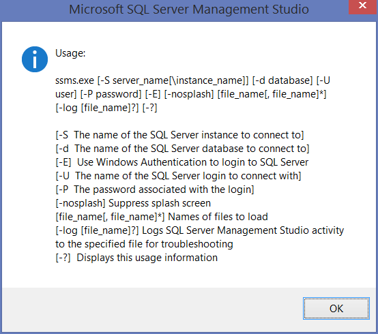Click the Names of files to load line

point(162,217)
